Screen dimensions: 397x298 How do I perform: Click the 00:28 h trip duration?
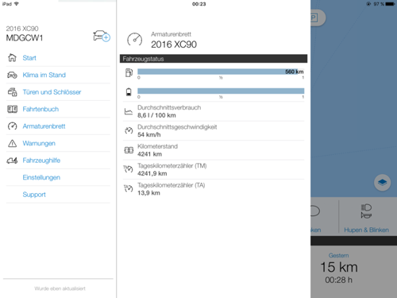tap(338, 280)
